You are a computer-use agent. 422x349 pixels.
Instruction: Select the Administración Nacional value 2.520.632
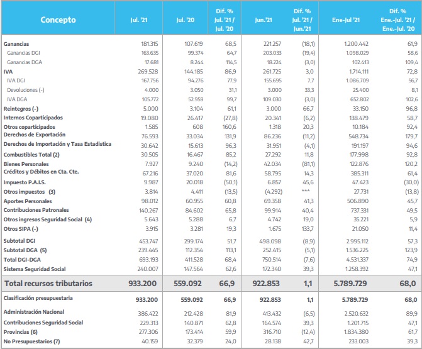click(357, 314)
